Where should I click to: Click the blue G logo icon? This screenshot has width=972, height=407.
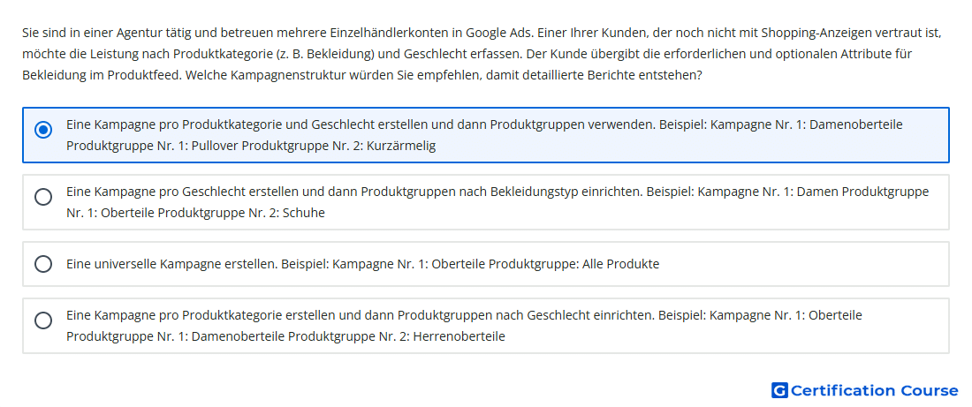779,390
